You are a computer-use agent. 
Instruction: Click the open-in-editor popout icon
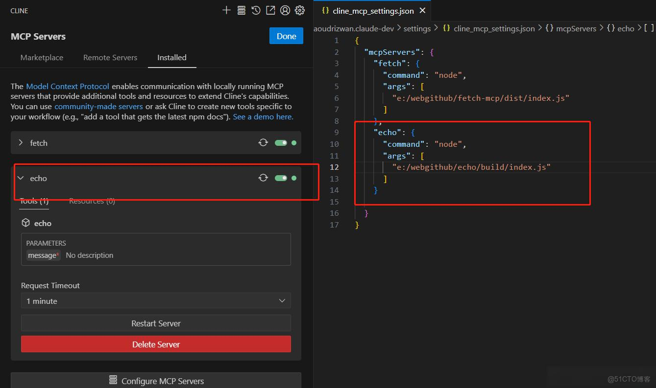270,10
